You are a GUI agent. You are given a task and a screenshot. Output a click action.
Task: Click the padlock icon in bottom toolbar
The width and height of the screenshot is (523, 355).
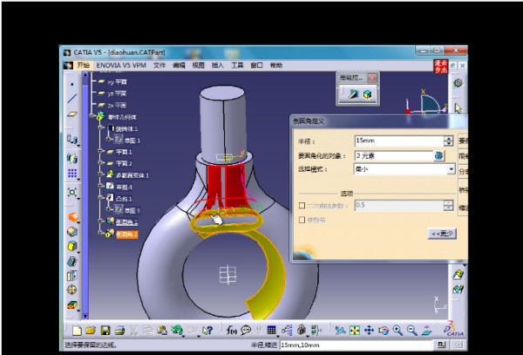click(302, 331)
